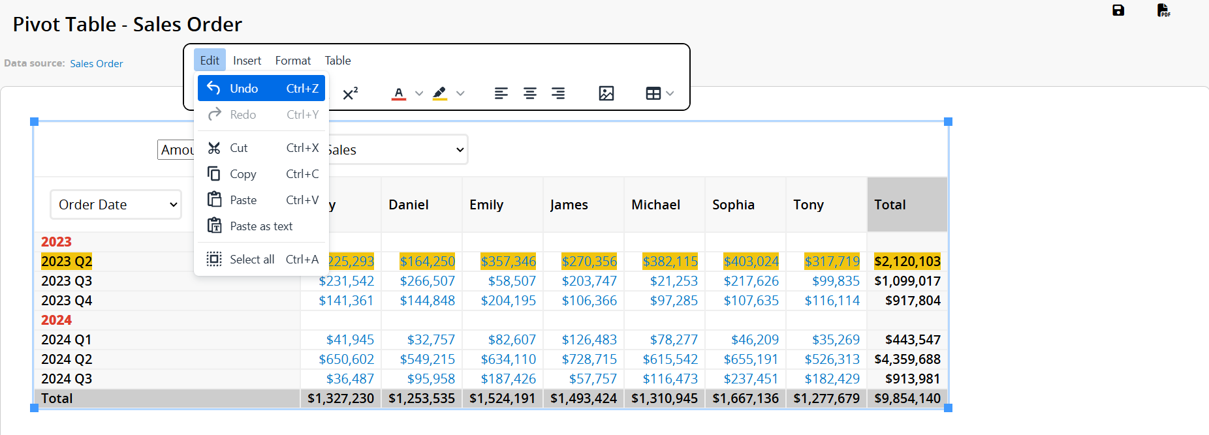The height and width of the screenshot is (435, 1209).
Task: Open the Insert menu
Action: [x=247, y=61]
